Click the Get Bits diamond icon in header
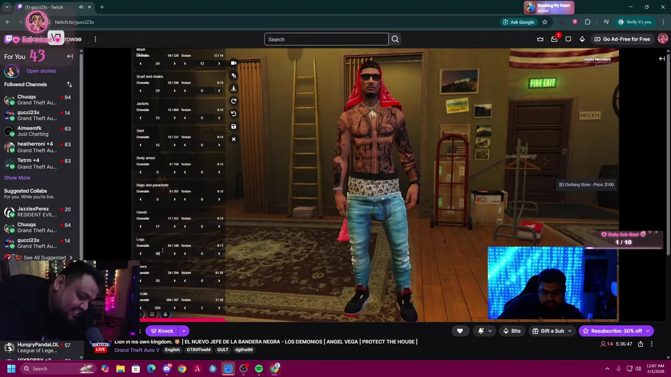671x377 pixels. (582, 39)
